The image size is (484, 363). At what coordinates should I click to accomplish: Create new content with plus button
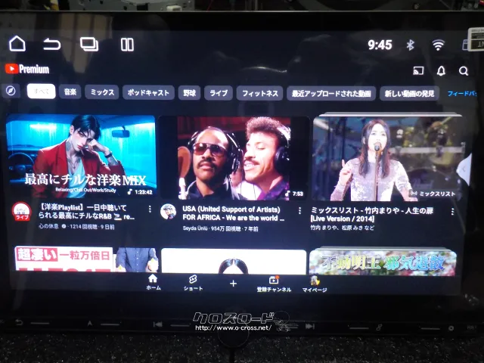233,284
